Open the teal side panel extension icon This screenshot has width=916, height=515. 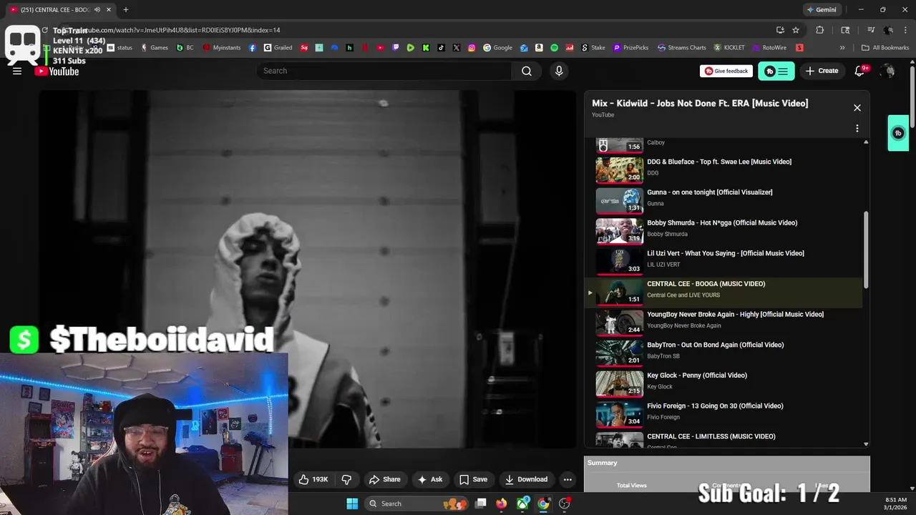click(898, 133)
